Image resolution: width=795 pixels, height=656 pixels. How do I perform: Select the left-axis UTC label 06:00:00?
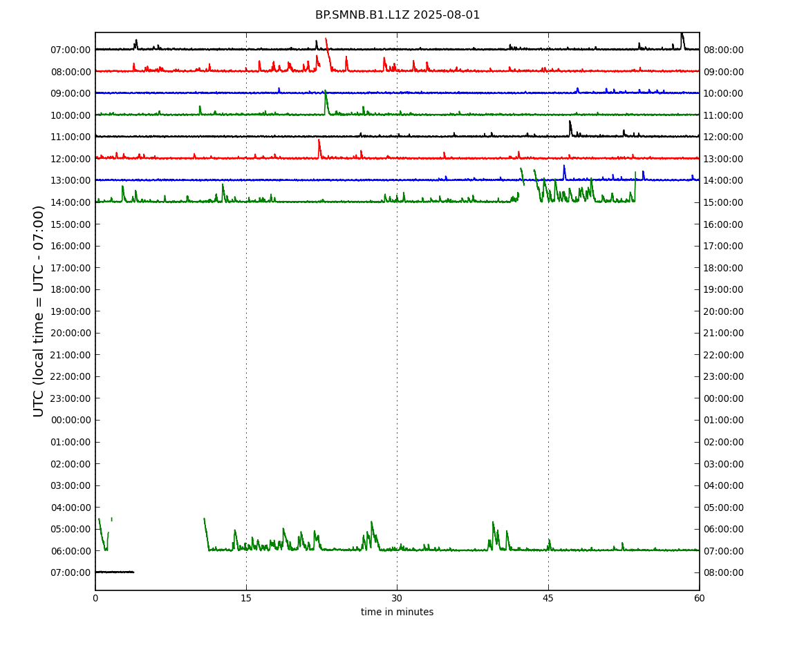[71, 551]
